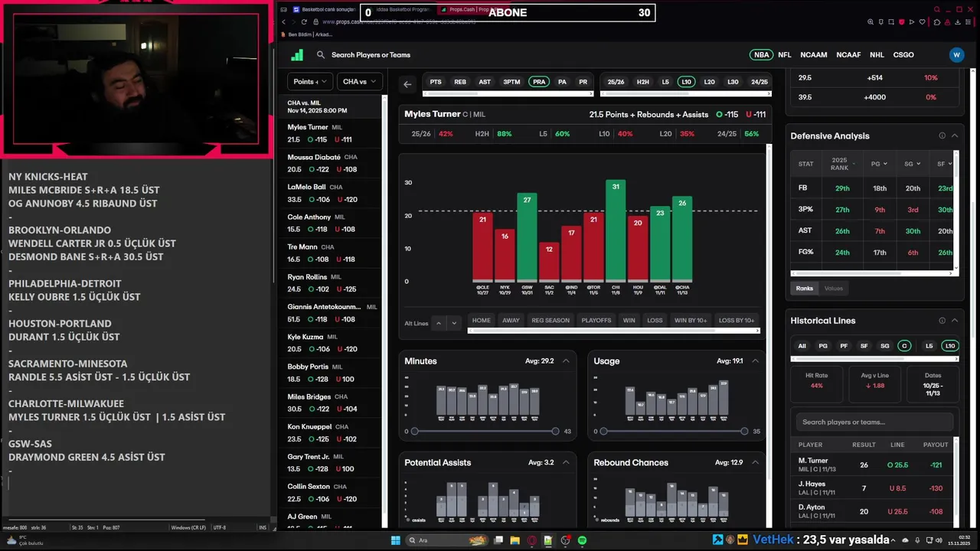Switch to the NFL league tab
Screen dimensions: 980x551
tap(785, 55)
